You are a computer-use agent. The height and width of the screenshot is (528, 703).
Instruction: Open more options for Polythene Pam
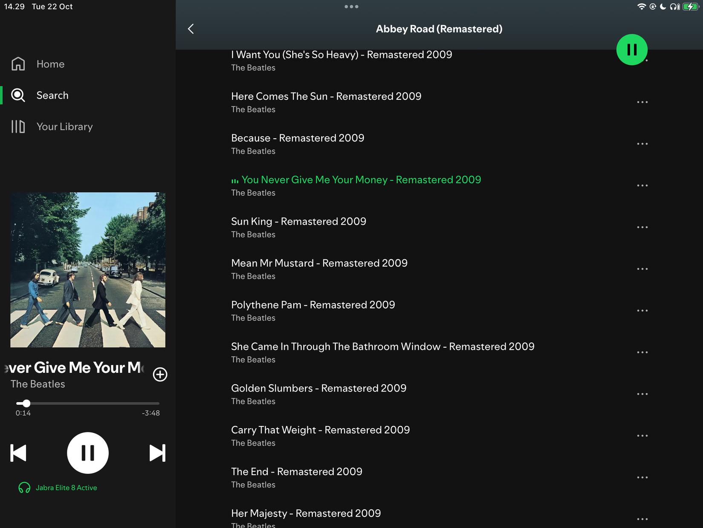(642, 311)
